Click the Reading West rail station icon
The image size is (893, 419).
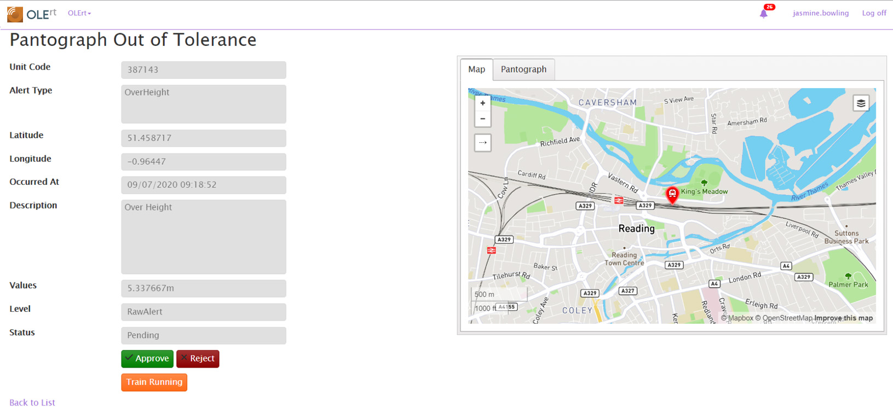(x=491, y=251)
